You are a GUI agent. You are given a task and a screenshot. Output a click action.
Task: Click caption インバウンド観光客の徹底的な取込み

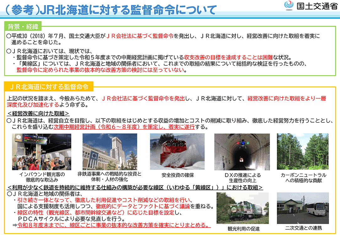pos(42,177)
